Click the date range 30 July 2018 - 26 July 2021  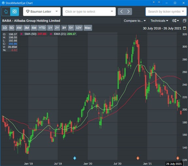coord(162,28)
